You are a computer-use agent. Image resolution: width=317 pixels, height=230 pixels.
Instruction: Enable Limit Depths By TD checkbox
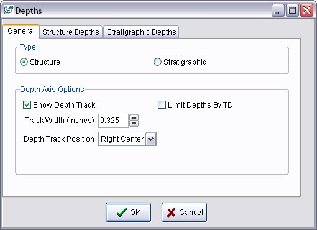tap(162, 105)
